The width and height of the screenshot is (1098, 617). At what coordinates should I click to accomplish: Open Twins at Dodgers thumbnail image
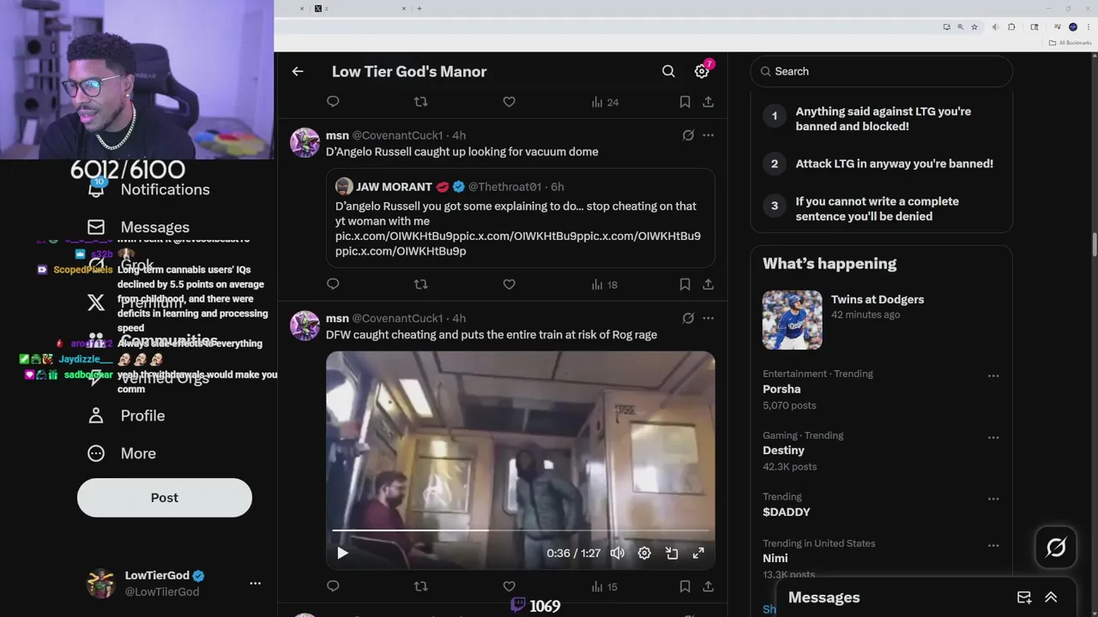(792, 320)
